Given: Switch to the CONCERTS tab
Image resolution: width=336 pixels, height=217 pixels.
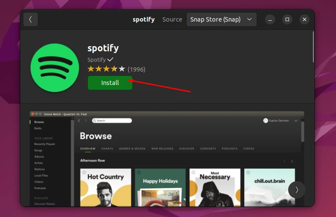Looking at the screenshot, I should 208,148.
